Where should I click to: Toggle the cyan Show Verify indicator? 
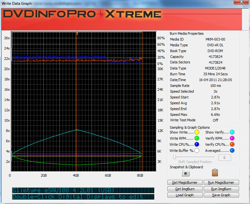(232, 132)
